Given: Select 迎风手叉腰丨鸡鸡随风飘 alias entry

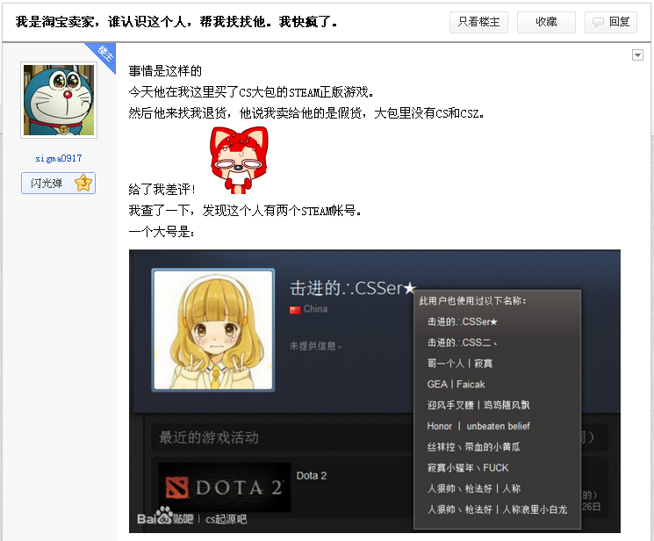Looking at the screenshot, I should point(478,406).
